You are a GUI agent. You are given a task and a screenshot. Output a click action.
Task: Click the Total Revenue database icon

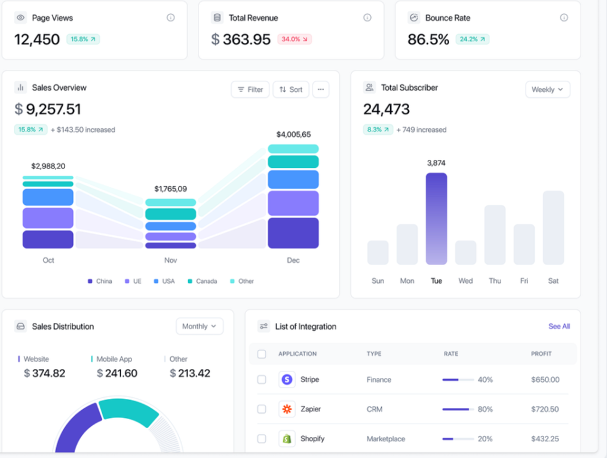[217, 18]
